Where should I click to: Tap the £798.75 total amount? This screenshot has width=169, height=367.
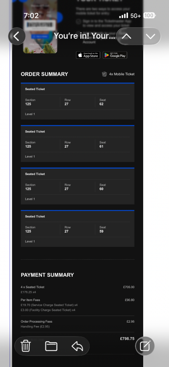coord(127,338)
